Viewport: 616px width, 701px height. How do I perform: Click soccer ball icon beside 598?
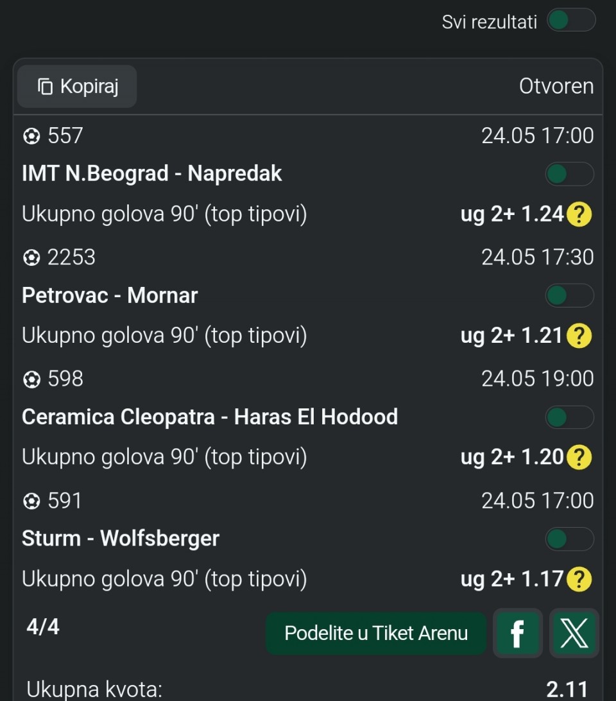(x=31, y=379)
